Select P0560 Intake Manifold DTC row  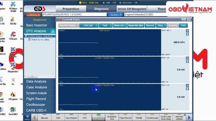40,36
